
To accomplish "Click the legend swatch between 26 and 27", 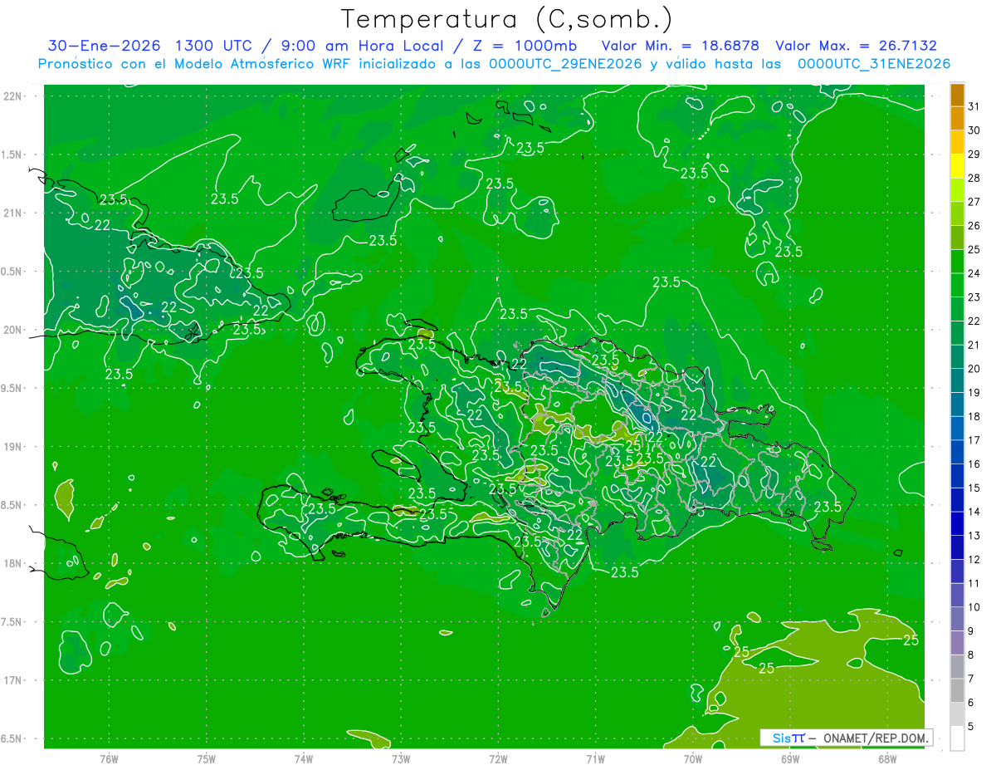I will pos(957,213).
